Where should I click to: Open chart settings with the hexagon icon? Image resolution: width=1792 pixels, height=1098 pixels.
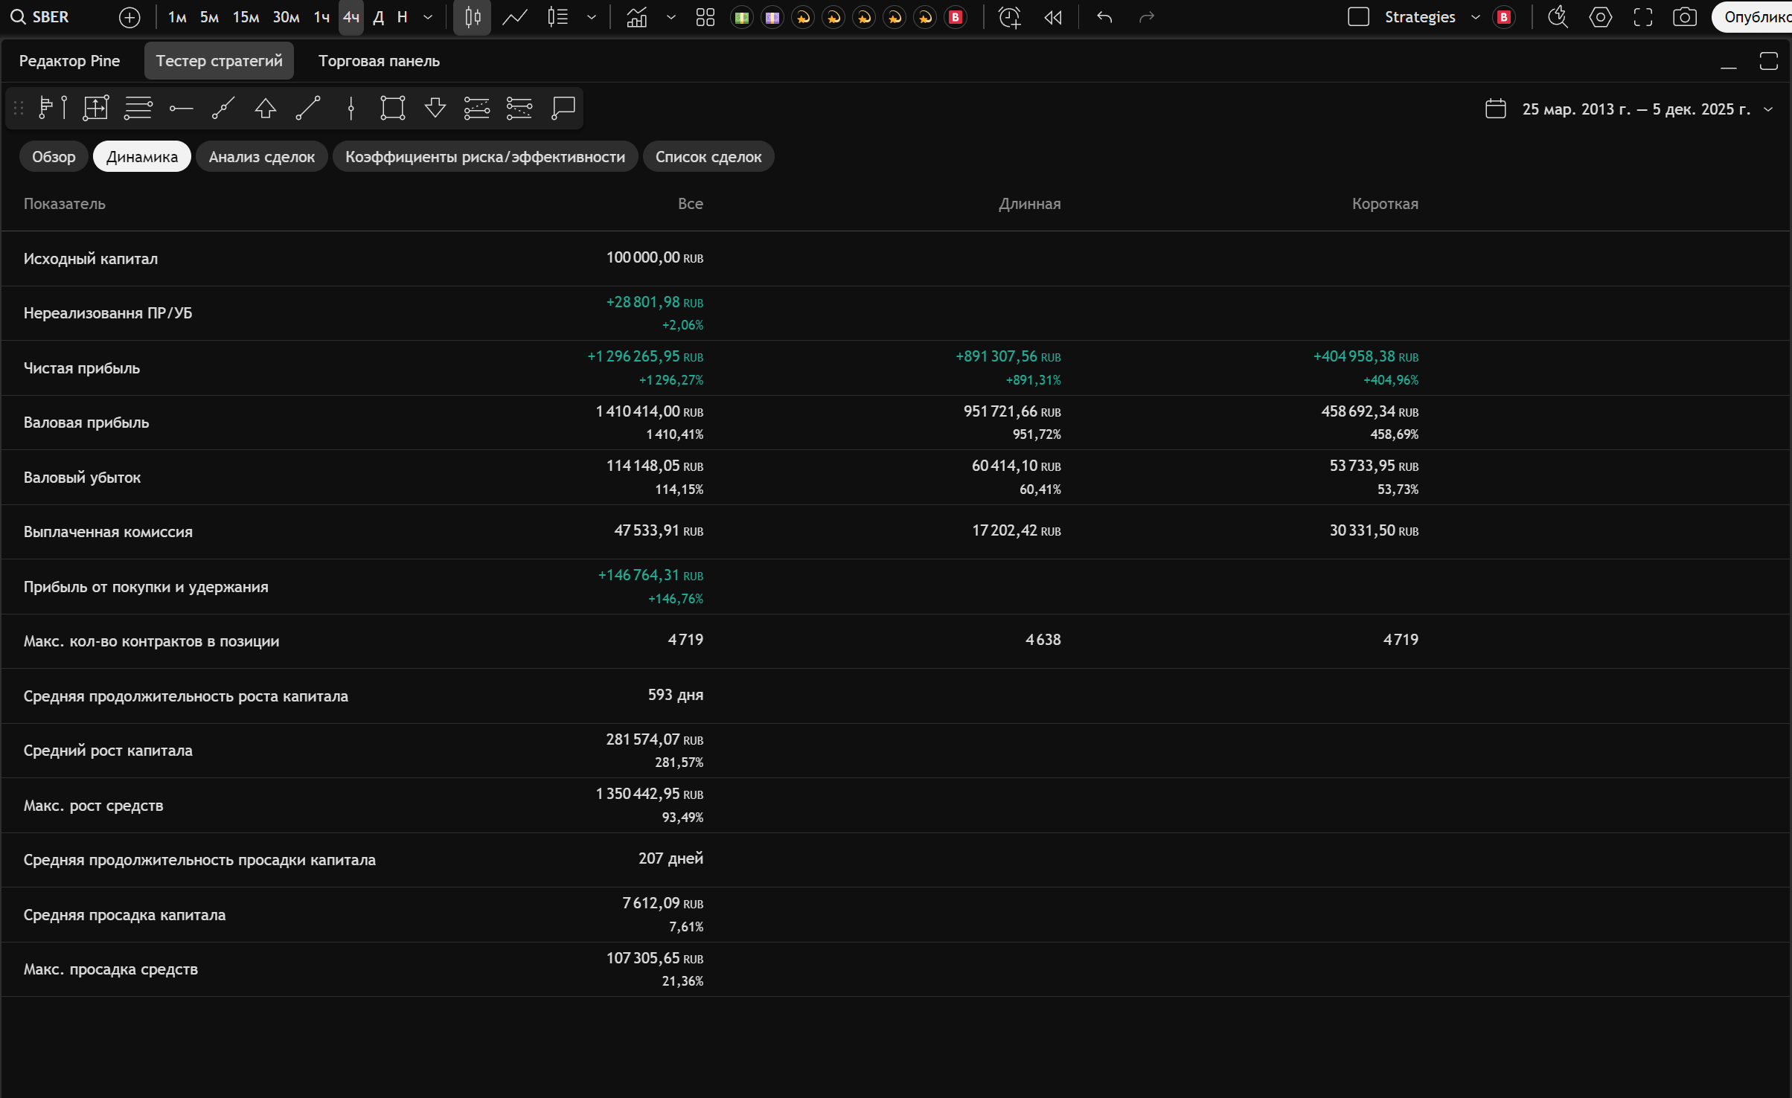[1600, 17]
